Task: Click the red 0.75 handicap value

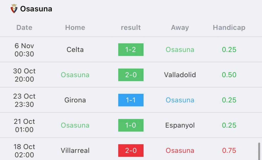Action: (x=229, y=151)
